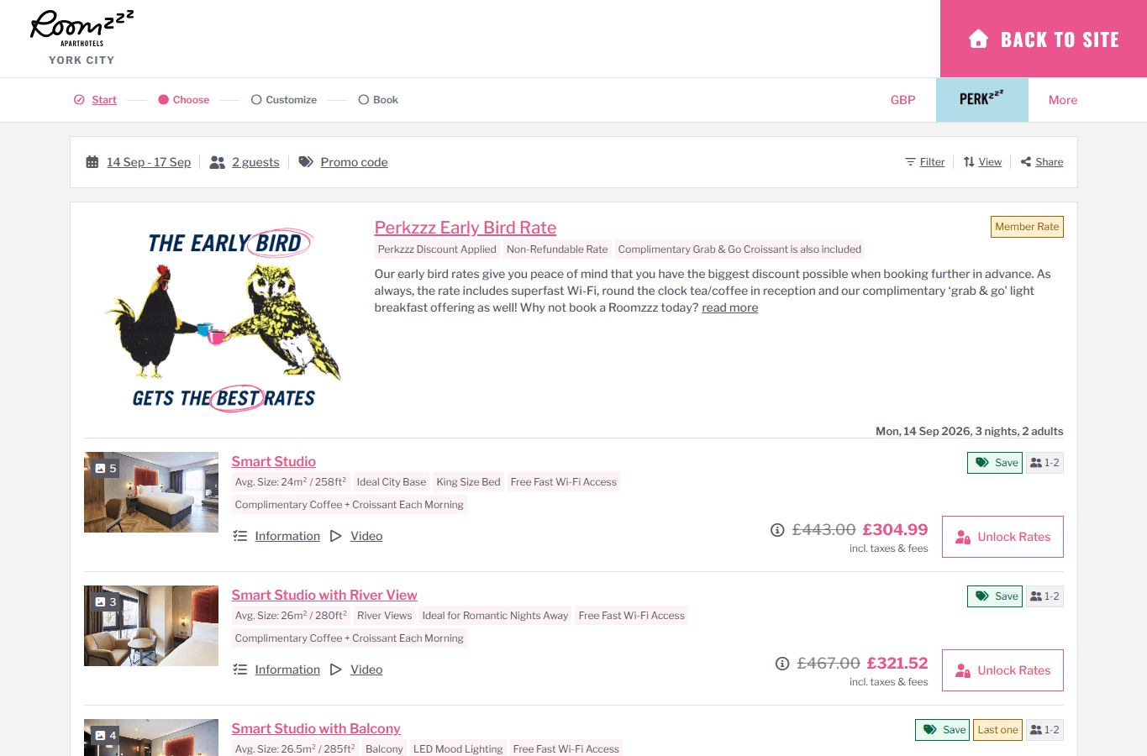
Task: Click the River Views feature tag
Action: (x=385, y=616)
